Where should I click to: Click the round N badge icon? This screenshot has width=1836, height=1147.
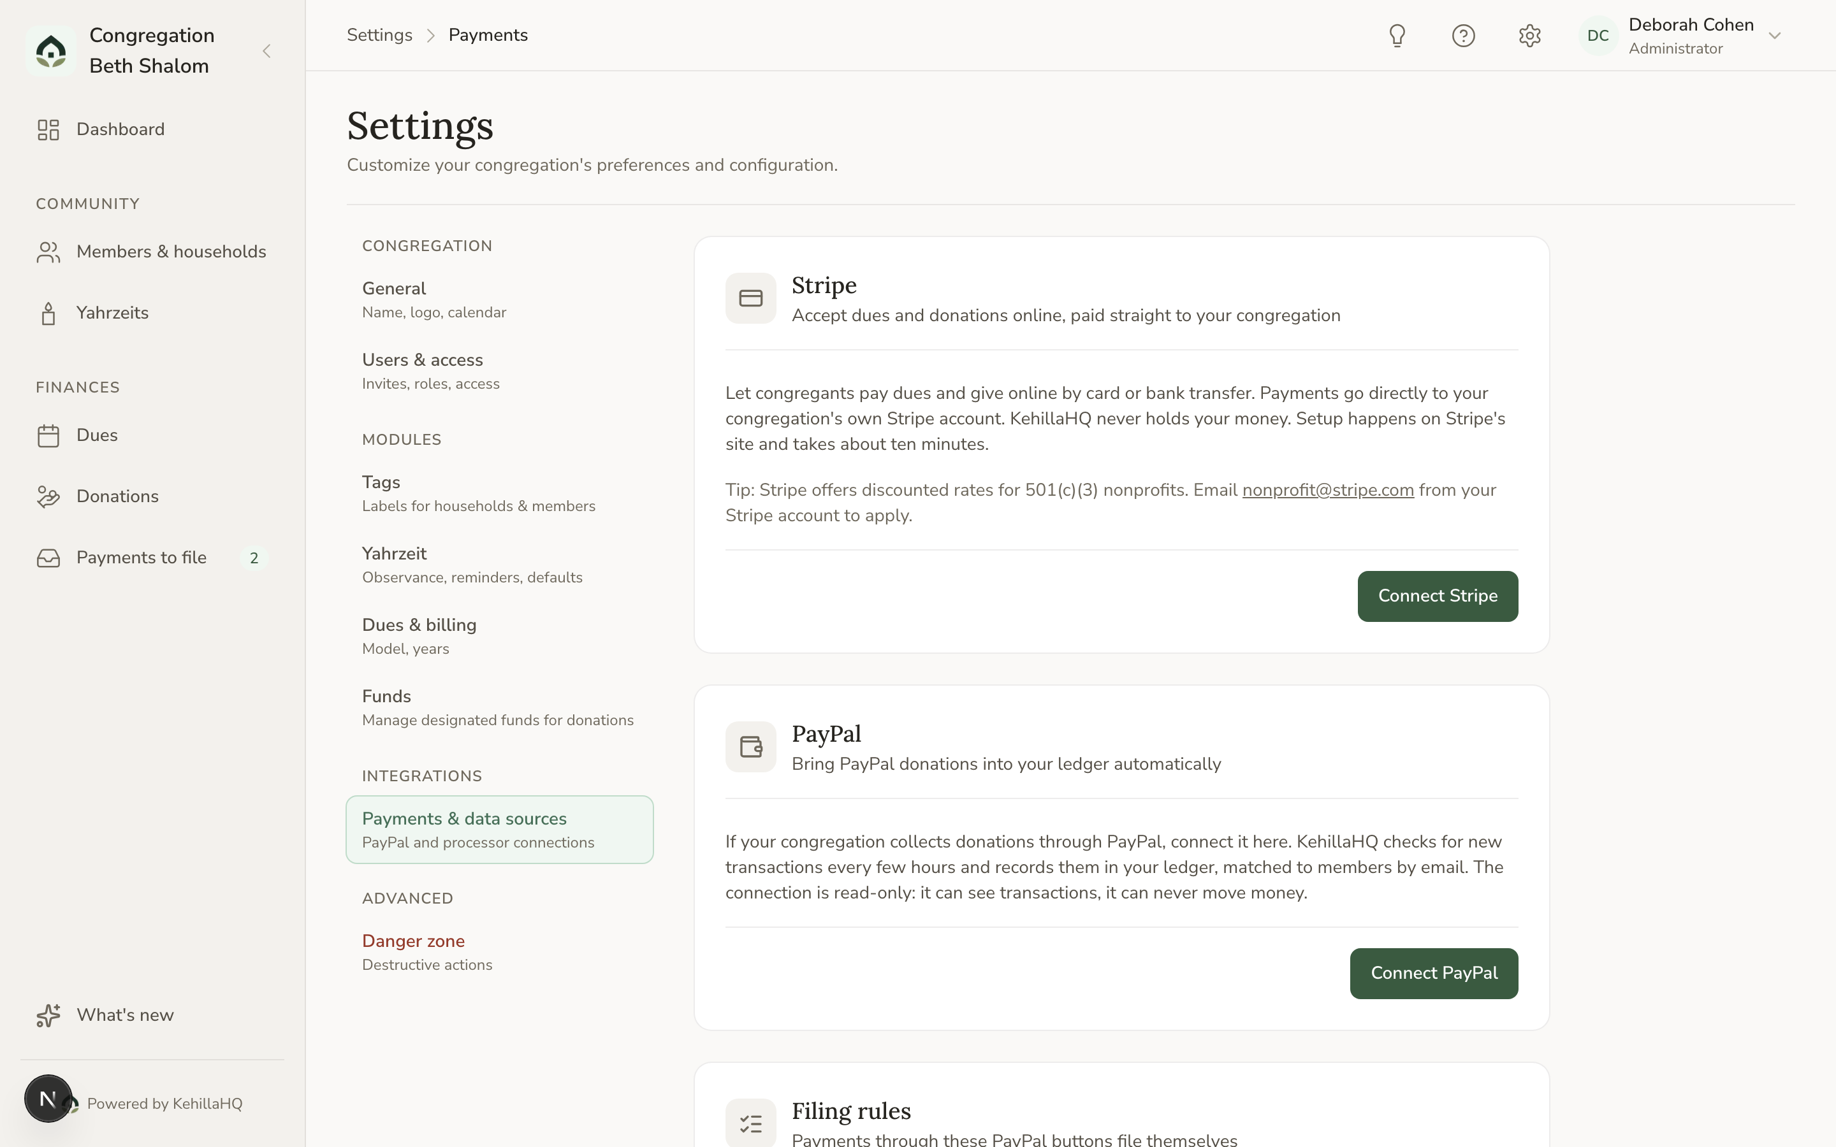pyautogui.click(x=48, y=1099)
